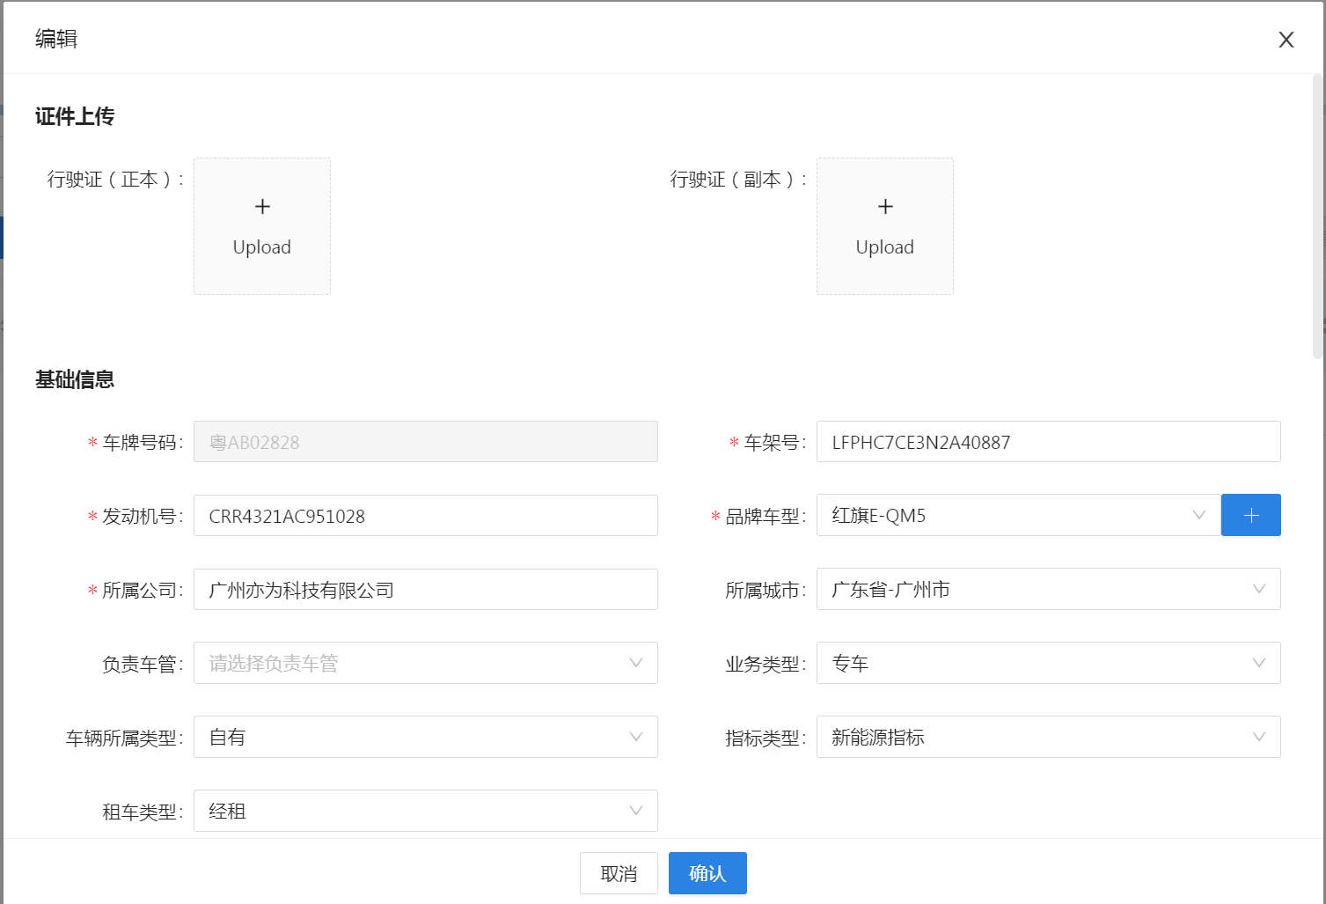Open the 品牌车型 dropdown showing 红旗E-QM5
The image size is (1326, 904).
pyautogui.click(x=1017, y=515)
